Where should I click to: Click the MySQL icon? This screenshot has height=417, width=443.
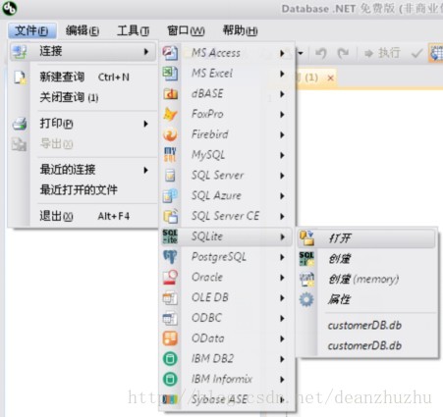pos(170,155)
